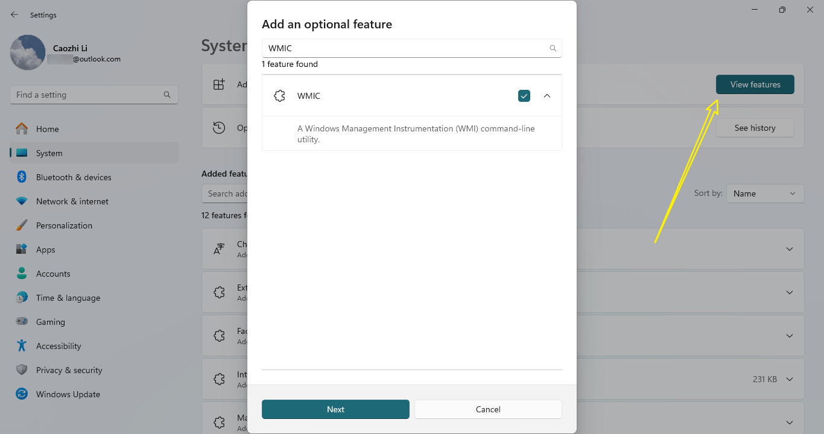Expand the 231 KB feature row chevron
Image resolution: width=824 pixels, height=434 pixels.
tap(790, 379)
